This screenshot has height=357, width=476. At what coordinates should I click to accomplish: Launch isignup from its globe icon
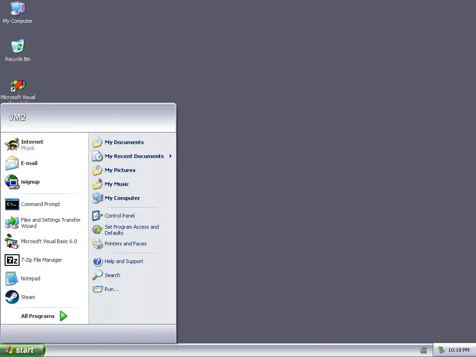click(12, 182)
